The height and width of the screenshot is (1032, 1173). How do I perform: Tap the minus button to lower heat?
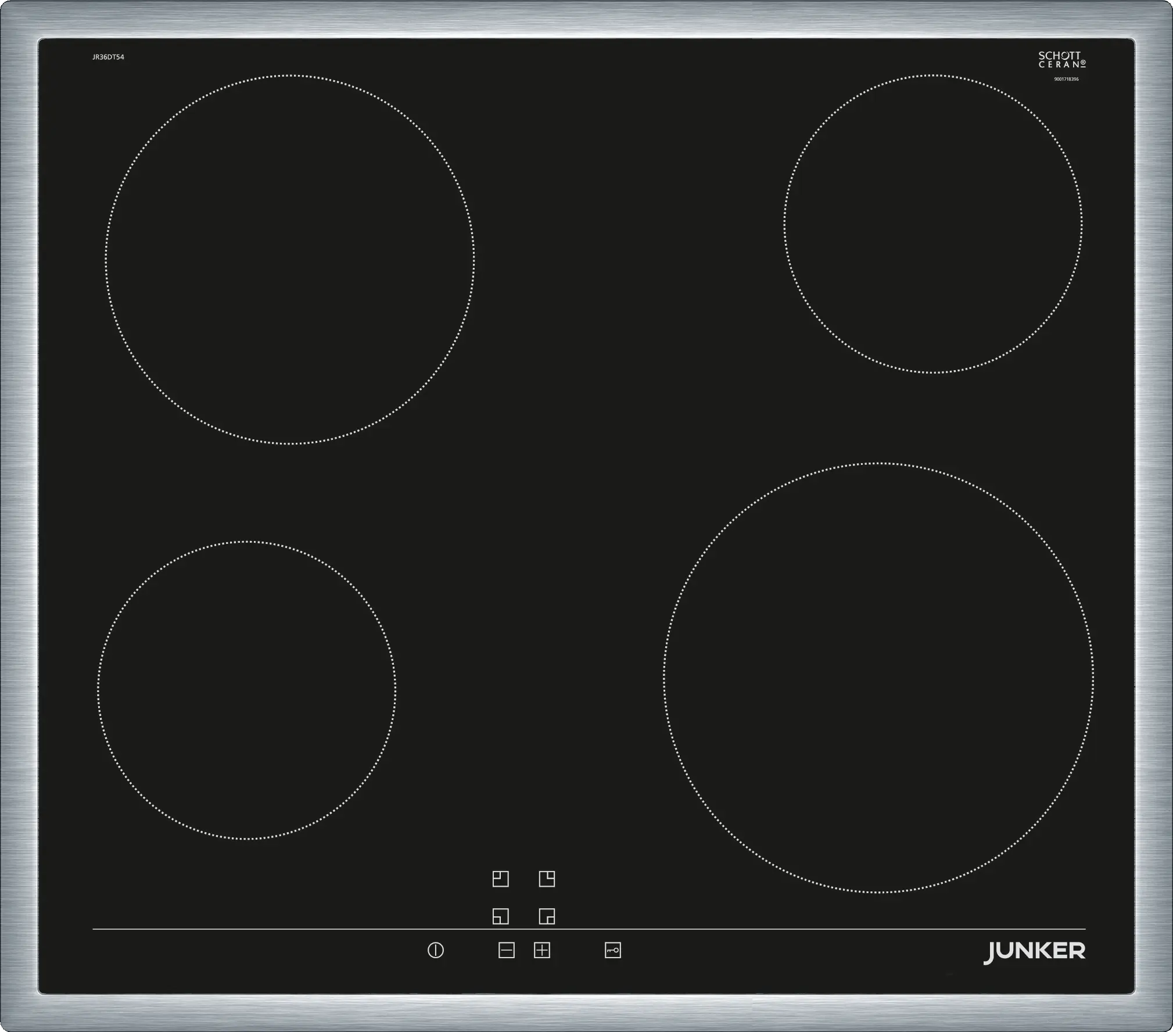(506, 951)
